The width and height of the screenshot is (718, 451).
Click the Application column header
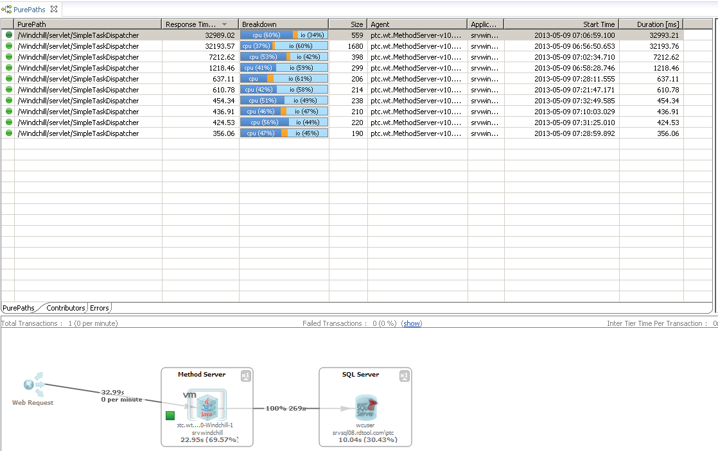pos(486,24)
